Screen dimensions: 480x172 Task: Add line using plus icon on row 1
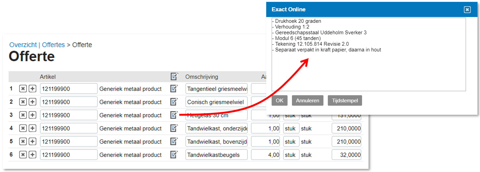point(32,89)
